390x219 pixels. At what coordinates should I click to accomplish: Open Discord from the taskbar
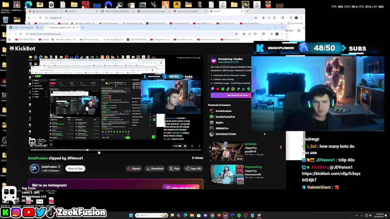point(205,215)
